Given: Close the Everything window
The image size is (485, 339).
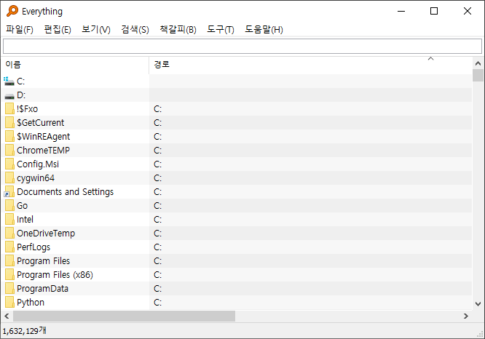Looking at the screenshot, I should (x=468, y=11).
